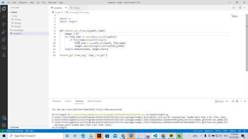Open editor More Actions ellipsis
This screenshot has height=139, width=248.
245,8
